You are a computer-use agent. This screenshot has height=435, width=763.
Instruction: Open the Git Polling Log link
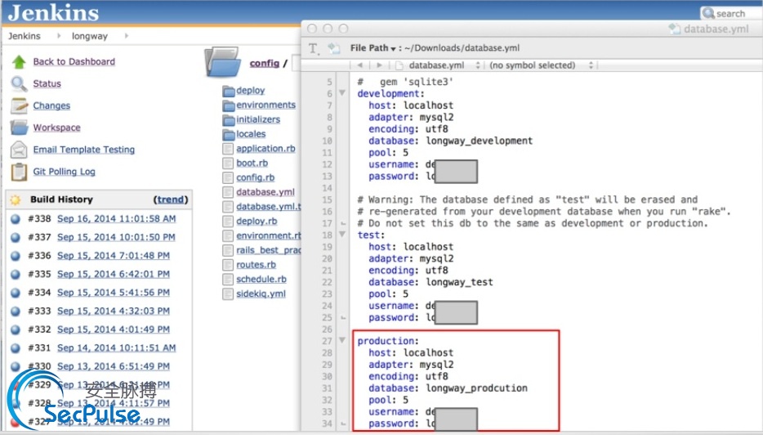coord(65,172)
